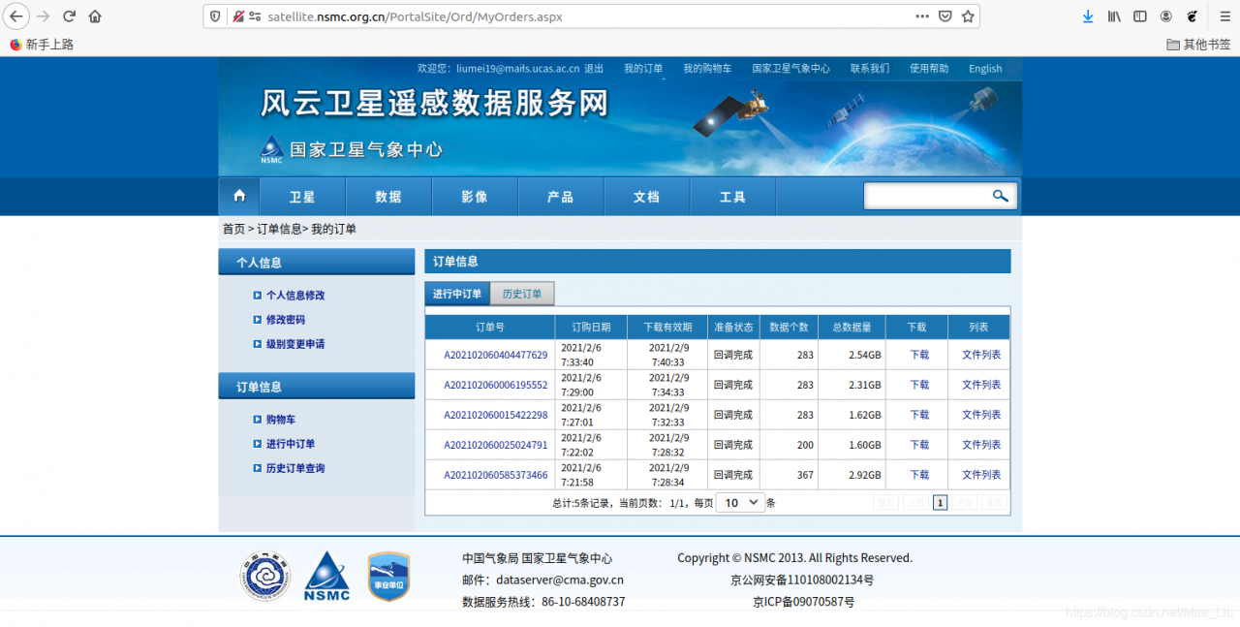Click the page 1 pagination button
The image size is (1240, 627).
[940, 503]
